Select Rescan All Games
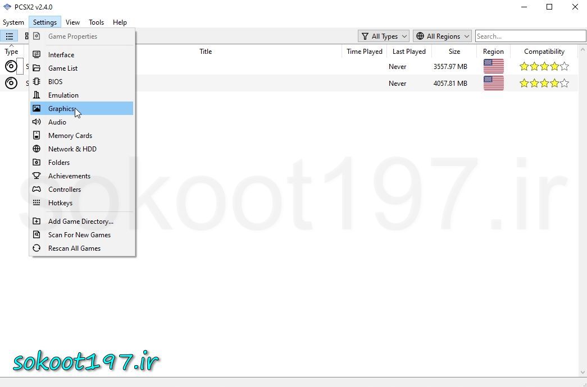This screenshot has width=587, height=387. point(74,248)
